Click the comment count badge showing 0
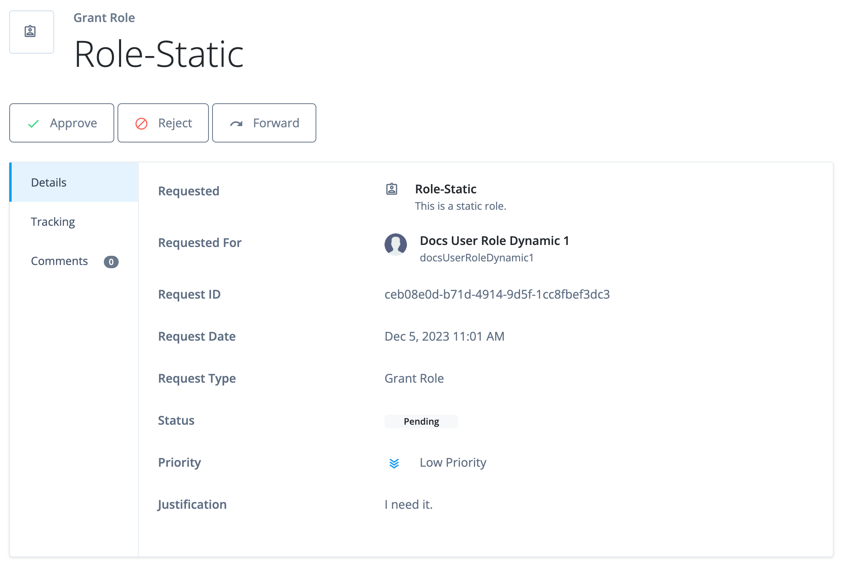Screen dimensions: 846x570 [x=111, y=262]
